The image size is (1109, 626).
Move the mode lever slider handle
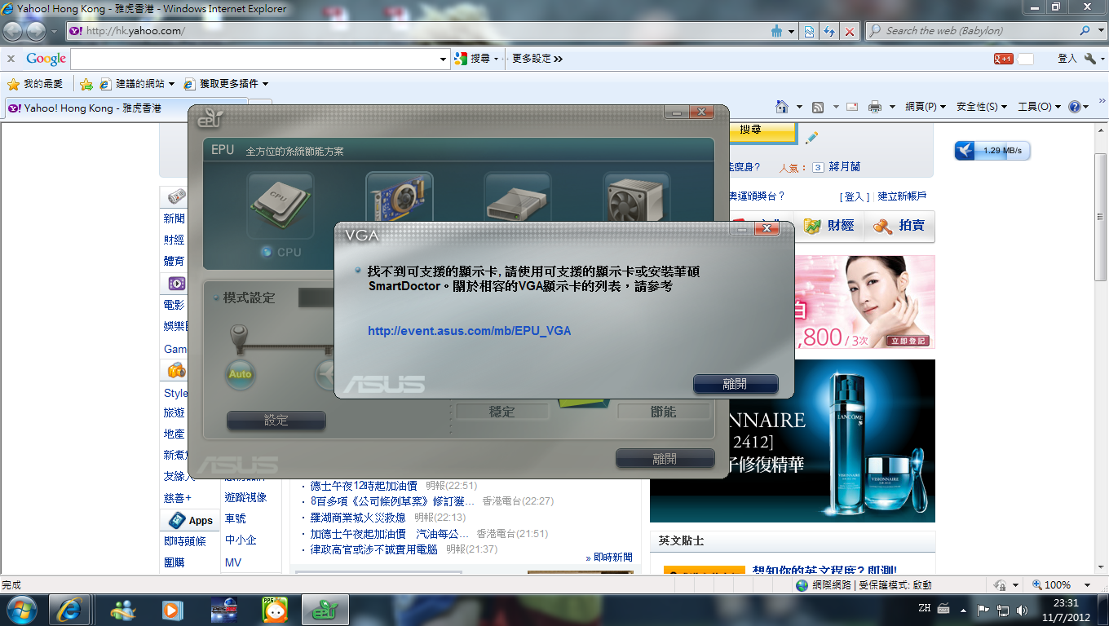(238, 337)
